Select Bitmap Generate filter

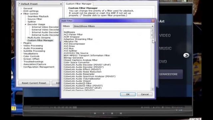point(73,58)
